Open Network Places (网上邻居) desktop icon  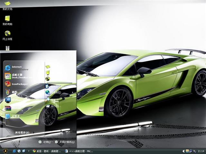click(x=7, y=34)
